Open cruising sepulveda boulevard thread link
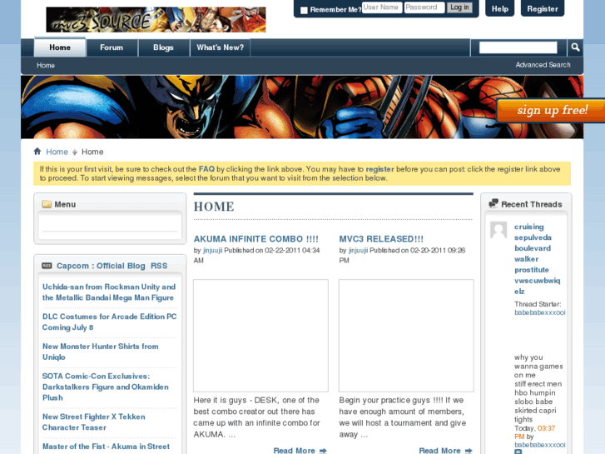605x454 pixels. [537, 259]
